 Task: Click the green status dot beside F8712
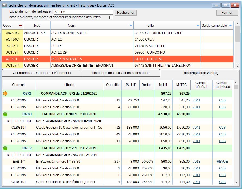pyautogui.click(x=5, y=148)
